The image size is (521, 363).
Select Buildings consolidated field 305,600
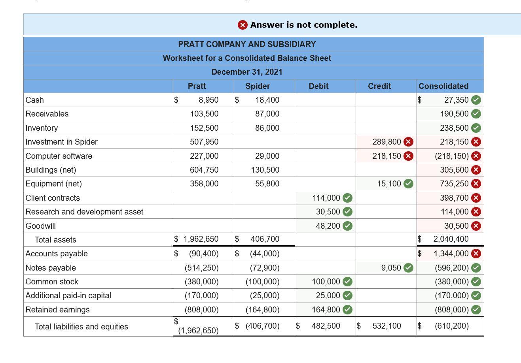[x=450, y=170]
